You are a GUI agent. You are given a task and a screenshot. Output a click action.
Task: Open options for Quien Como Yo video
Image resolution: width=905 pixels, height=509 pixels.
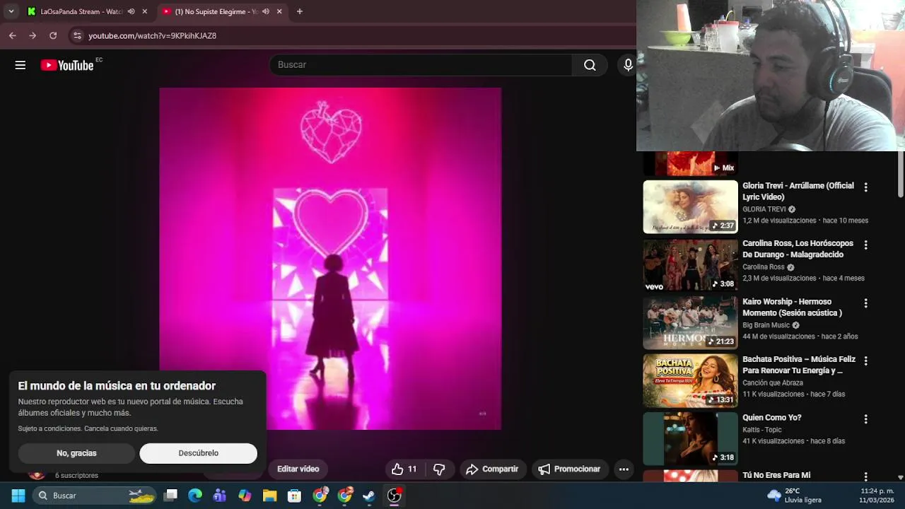(x=865, y=419)
